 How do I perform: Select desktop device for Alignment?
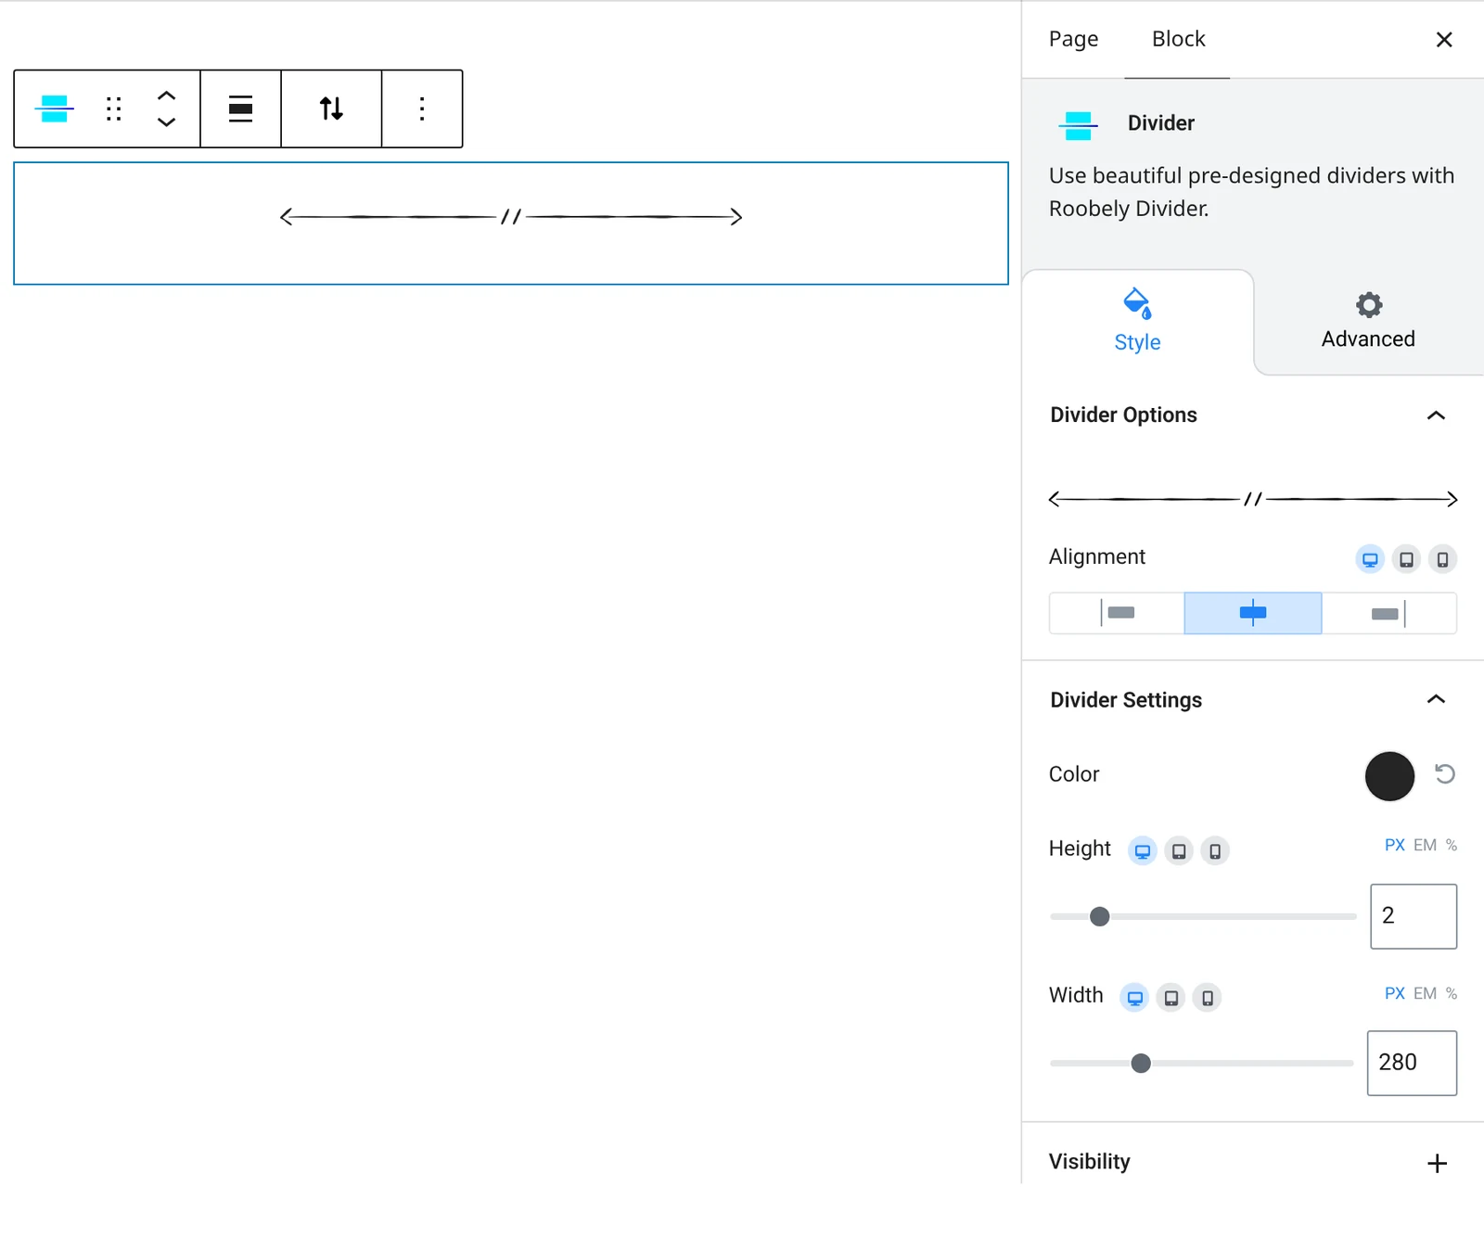tap(1370, 559)
